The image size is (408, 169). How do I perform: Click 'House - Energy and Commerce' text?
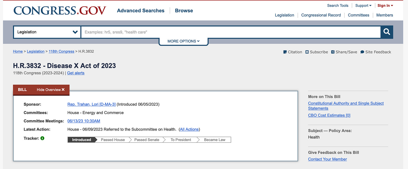(x=96, y=113)
